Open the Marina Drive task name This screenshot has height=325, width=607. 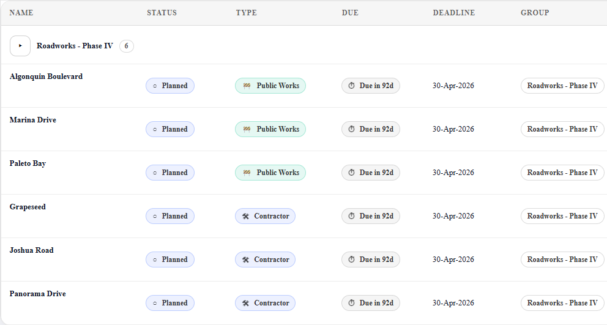point(33,120)
